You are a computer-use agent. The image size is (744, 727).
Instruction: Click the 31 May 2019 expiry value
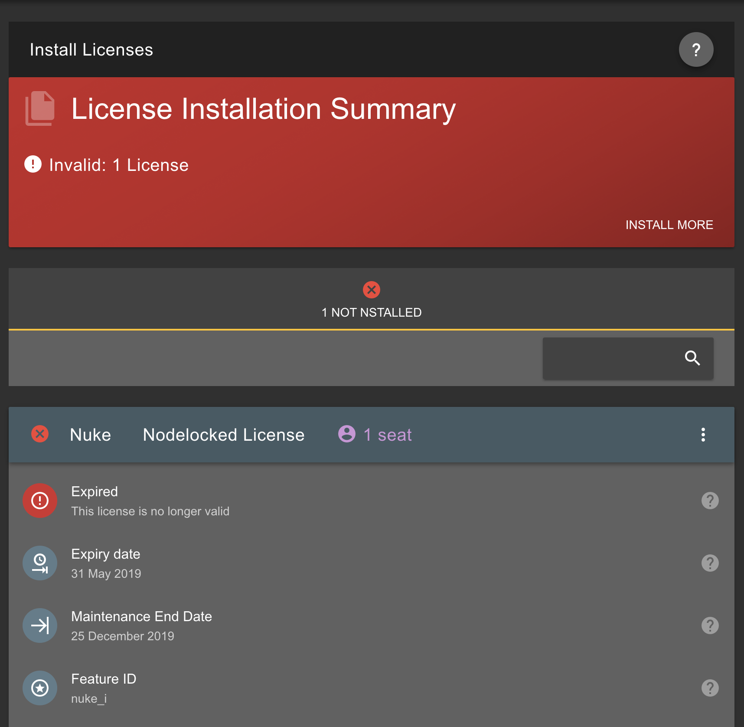106,573
